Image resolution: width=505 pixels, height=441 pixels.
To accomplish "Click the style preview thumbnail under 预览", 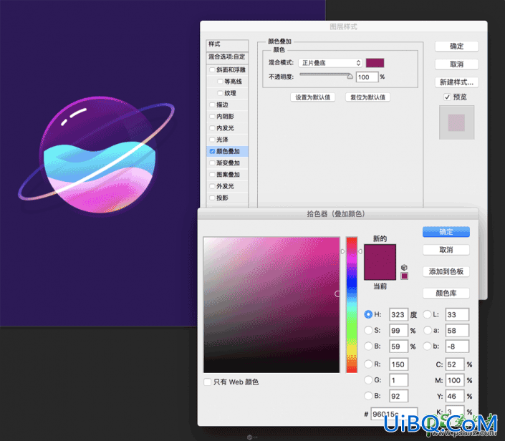I will coord(456,122).
